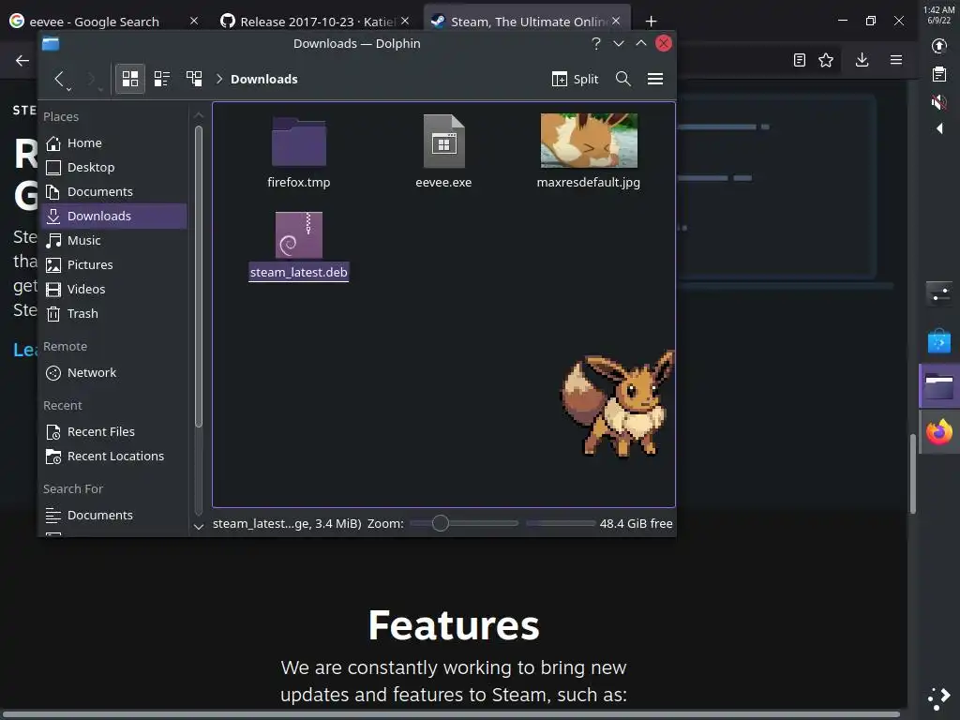Click the Dolphin help question mark
The height and width of the screenshot is (720, 960).
(x=595, y=43)
